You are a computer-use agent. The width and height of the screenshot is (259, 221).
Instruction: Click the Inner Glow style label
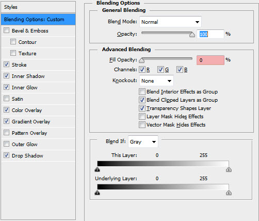(25, 87)
